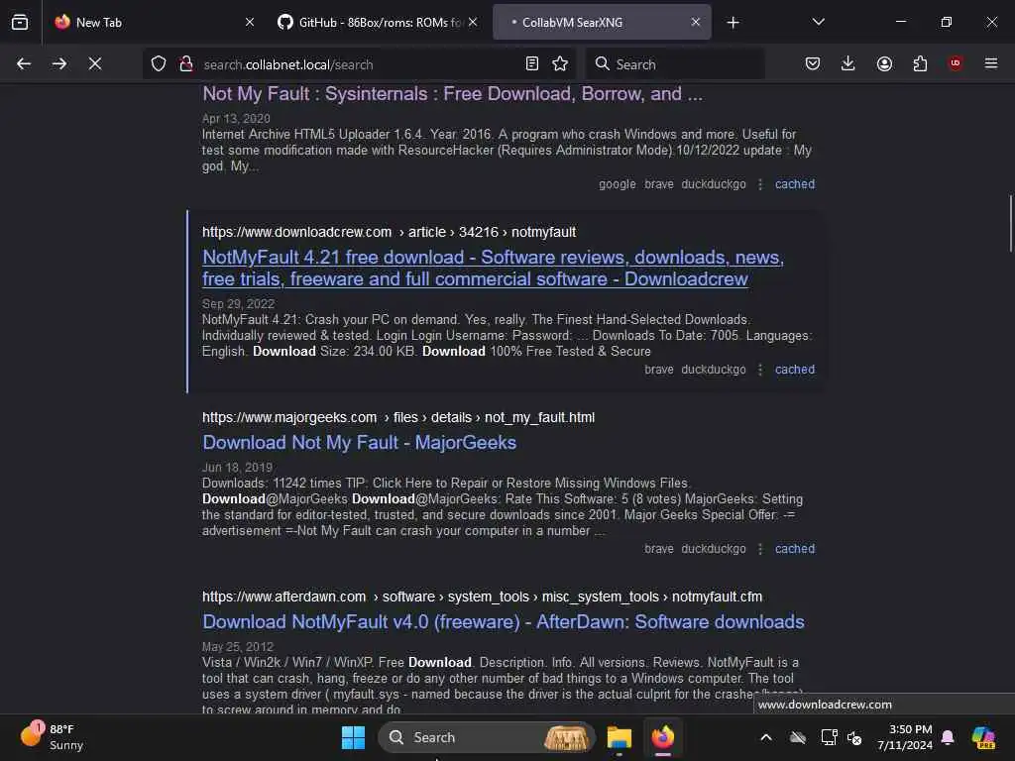The image size is (1015, 761).
Task: Open the Firefox account menu
Action: 884,64
